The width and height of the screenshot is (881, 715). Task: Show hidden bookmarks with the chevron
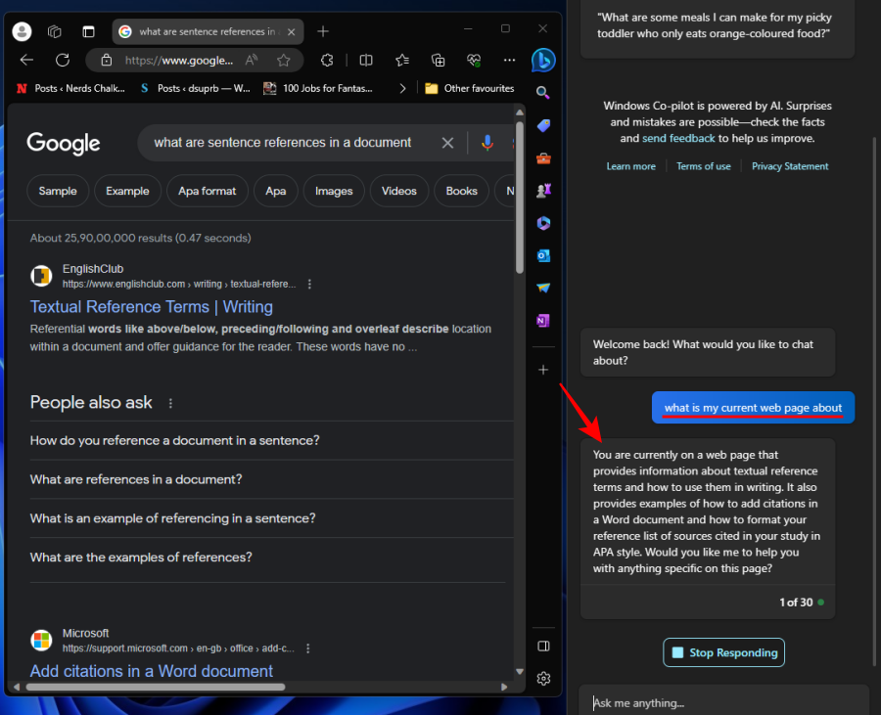pos(402,87)
